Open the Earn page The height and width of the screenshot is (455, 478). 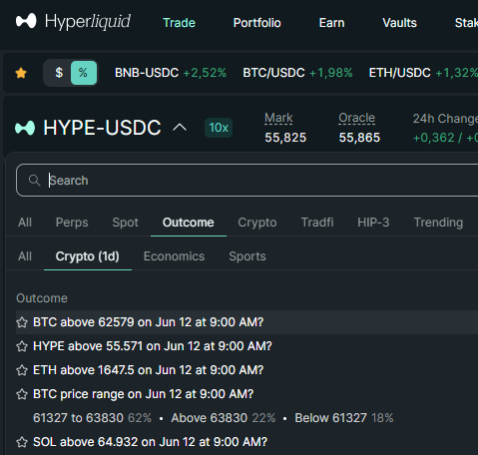click(331, 23)
